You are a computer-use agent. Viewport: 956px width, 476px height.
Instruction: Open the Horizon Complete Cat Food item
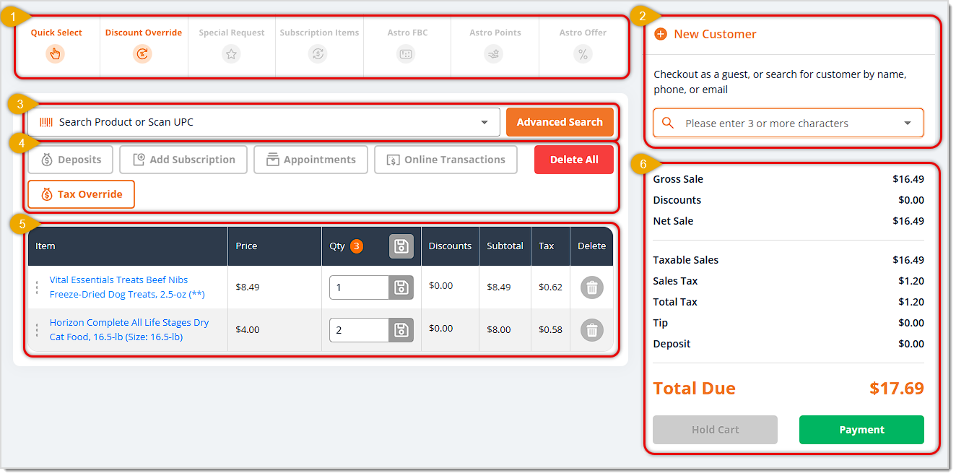click(129, 329)
